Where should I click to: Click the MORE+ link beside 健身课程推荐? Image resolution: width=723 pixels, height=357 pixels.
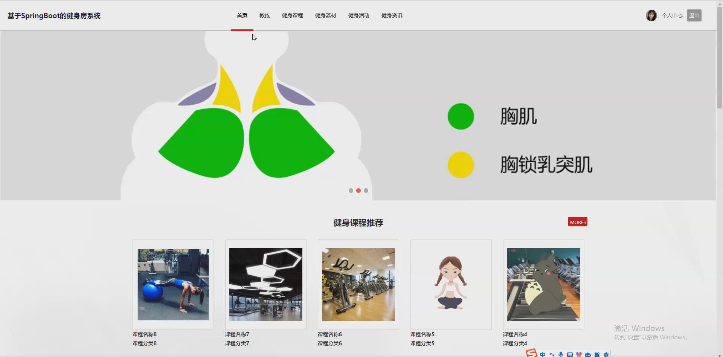[x=577, y=222]
